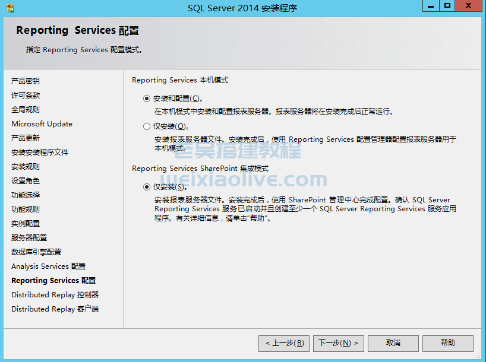Image resolution: width=486 pixels, height=362 pixels.
Task: Select Distributed Replay 控制器 step
Action: coord(55,295)
